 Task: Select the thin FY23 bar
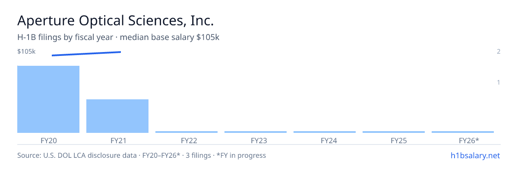point(256,132)
